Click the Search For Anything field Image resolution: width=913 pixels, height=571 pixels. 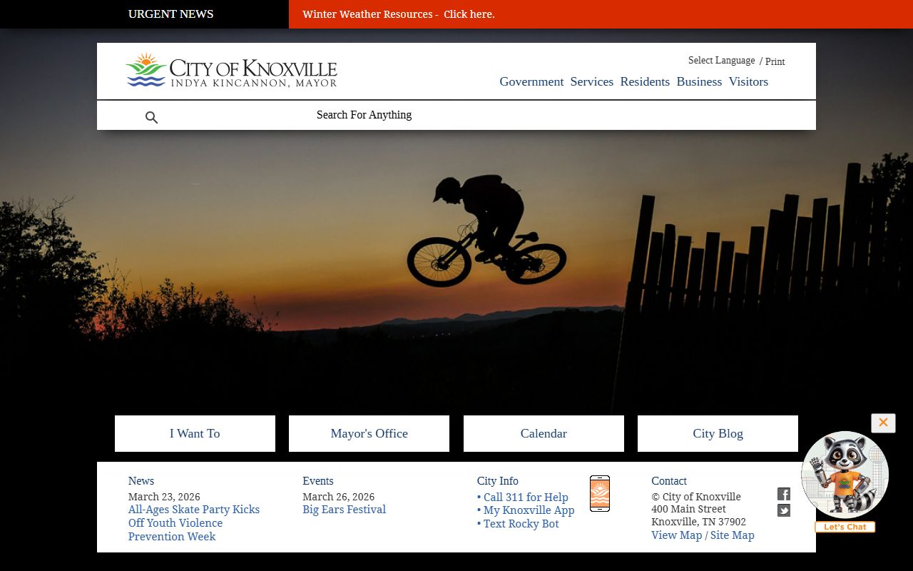[x=456, y=115]
